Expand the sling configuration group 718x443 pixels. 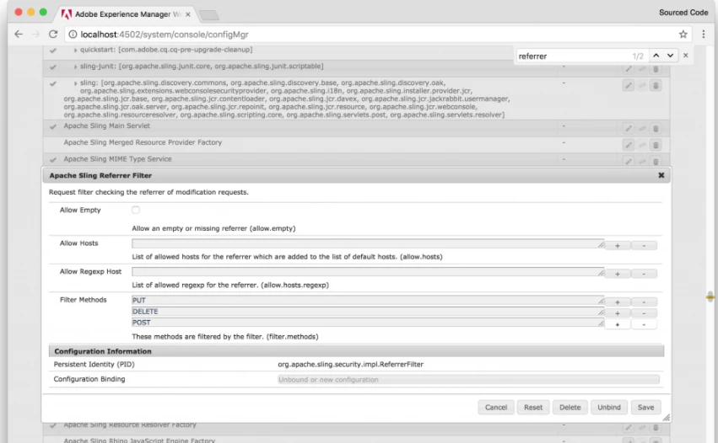(76, 83)
